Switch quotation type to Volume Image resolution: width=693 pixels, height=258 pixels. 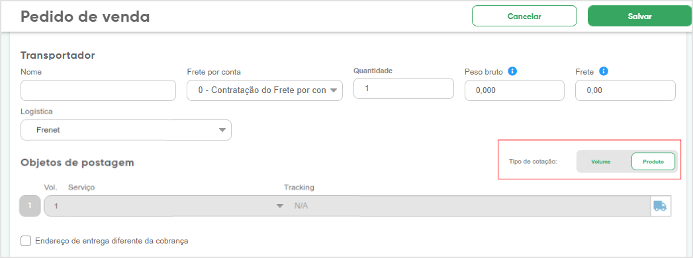601,162
